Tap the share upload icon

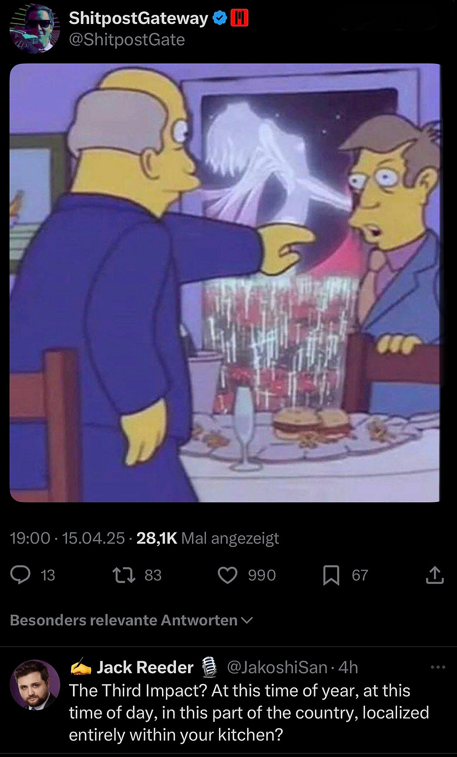coord(434,575)
